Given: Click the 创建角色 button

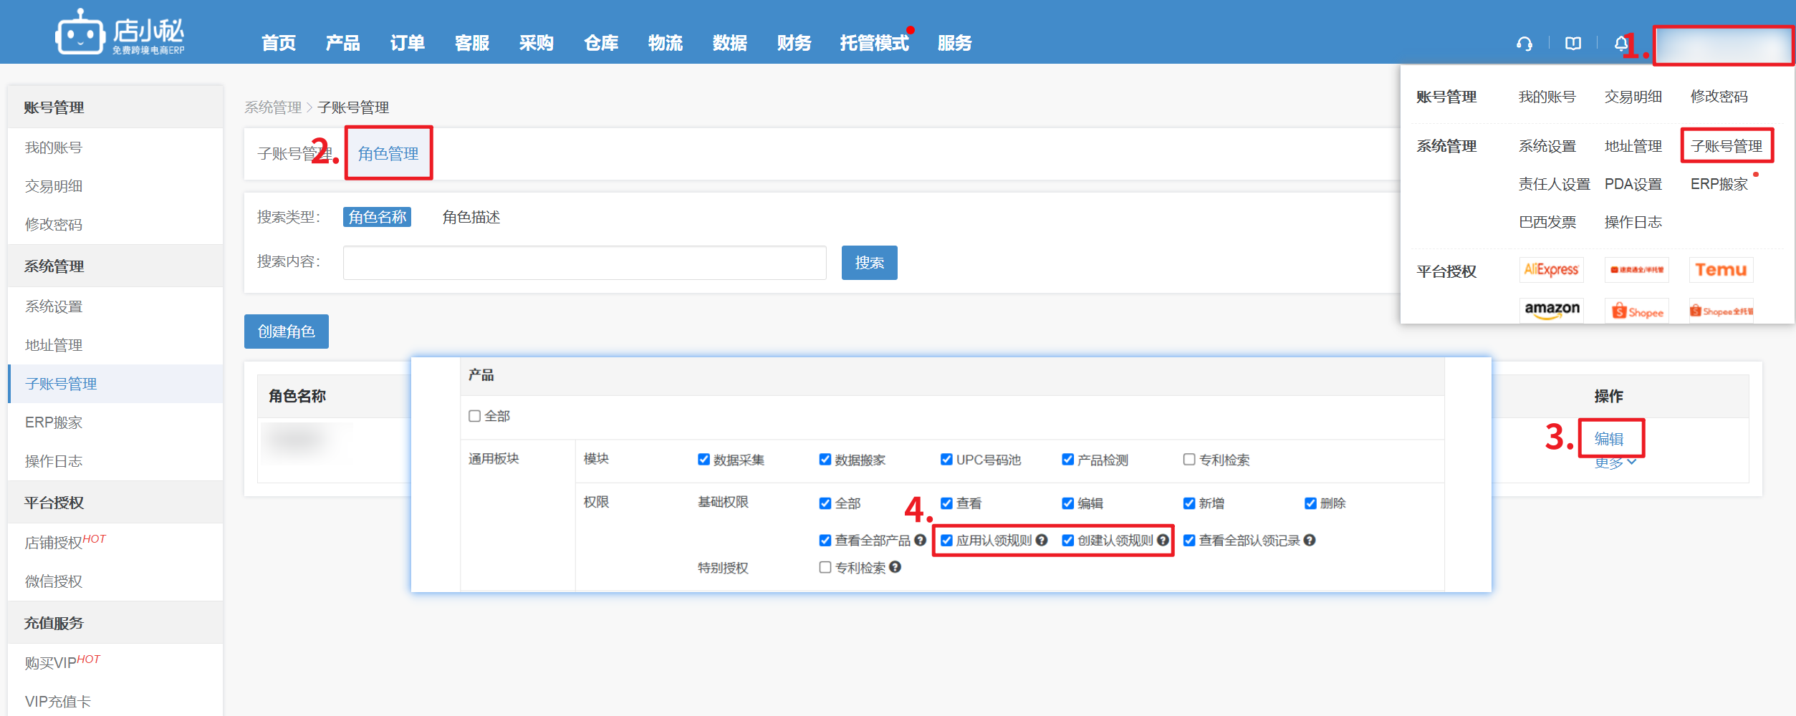Looking at the screenshot, I should 286,332.
